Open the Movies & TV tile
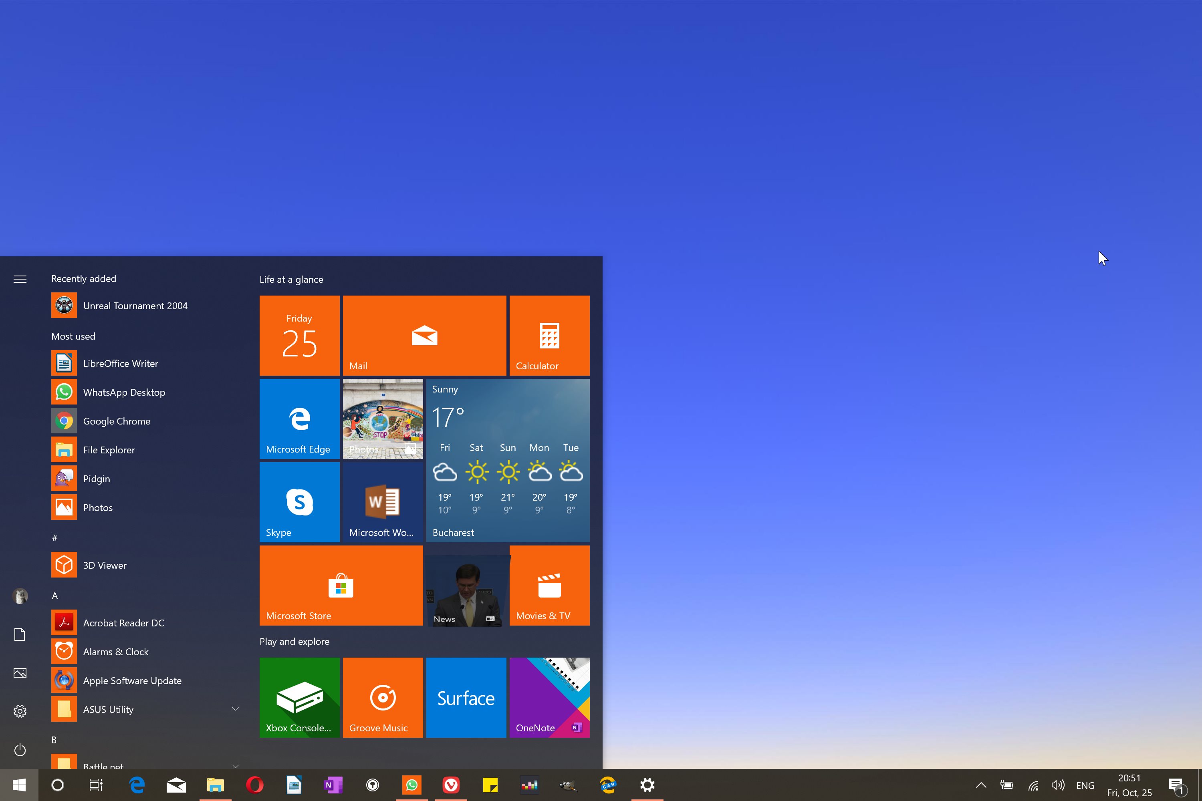Viewport: 1202px width, 801px height. click(549, 586)
